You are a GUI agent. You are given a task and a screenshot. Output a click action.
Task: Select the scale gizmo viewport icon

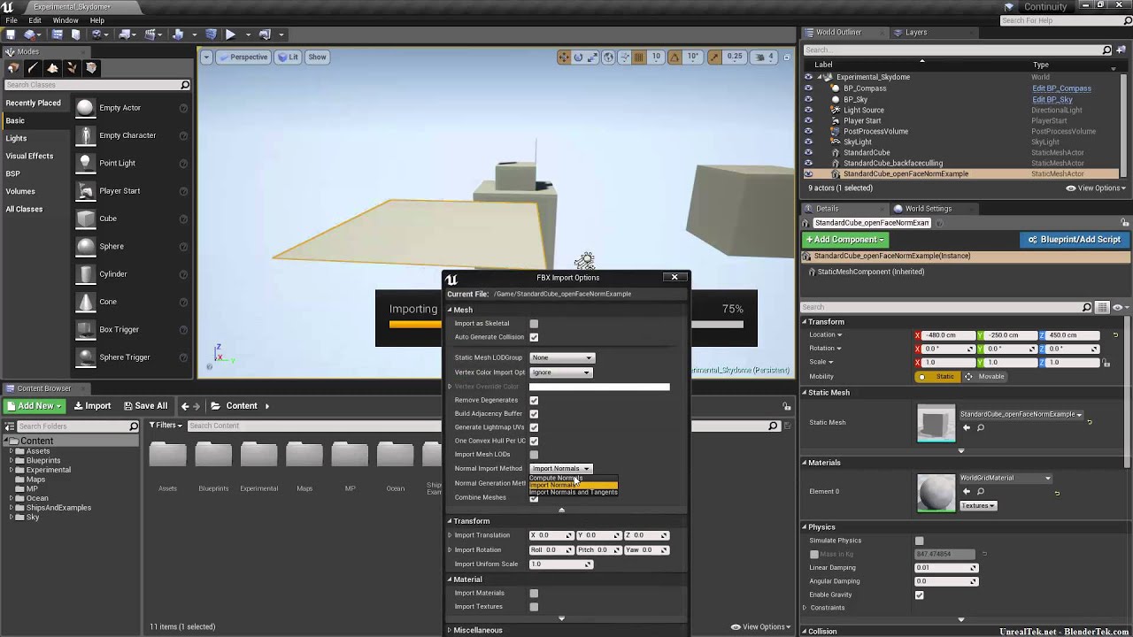(x=592, y=57)
